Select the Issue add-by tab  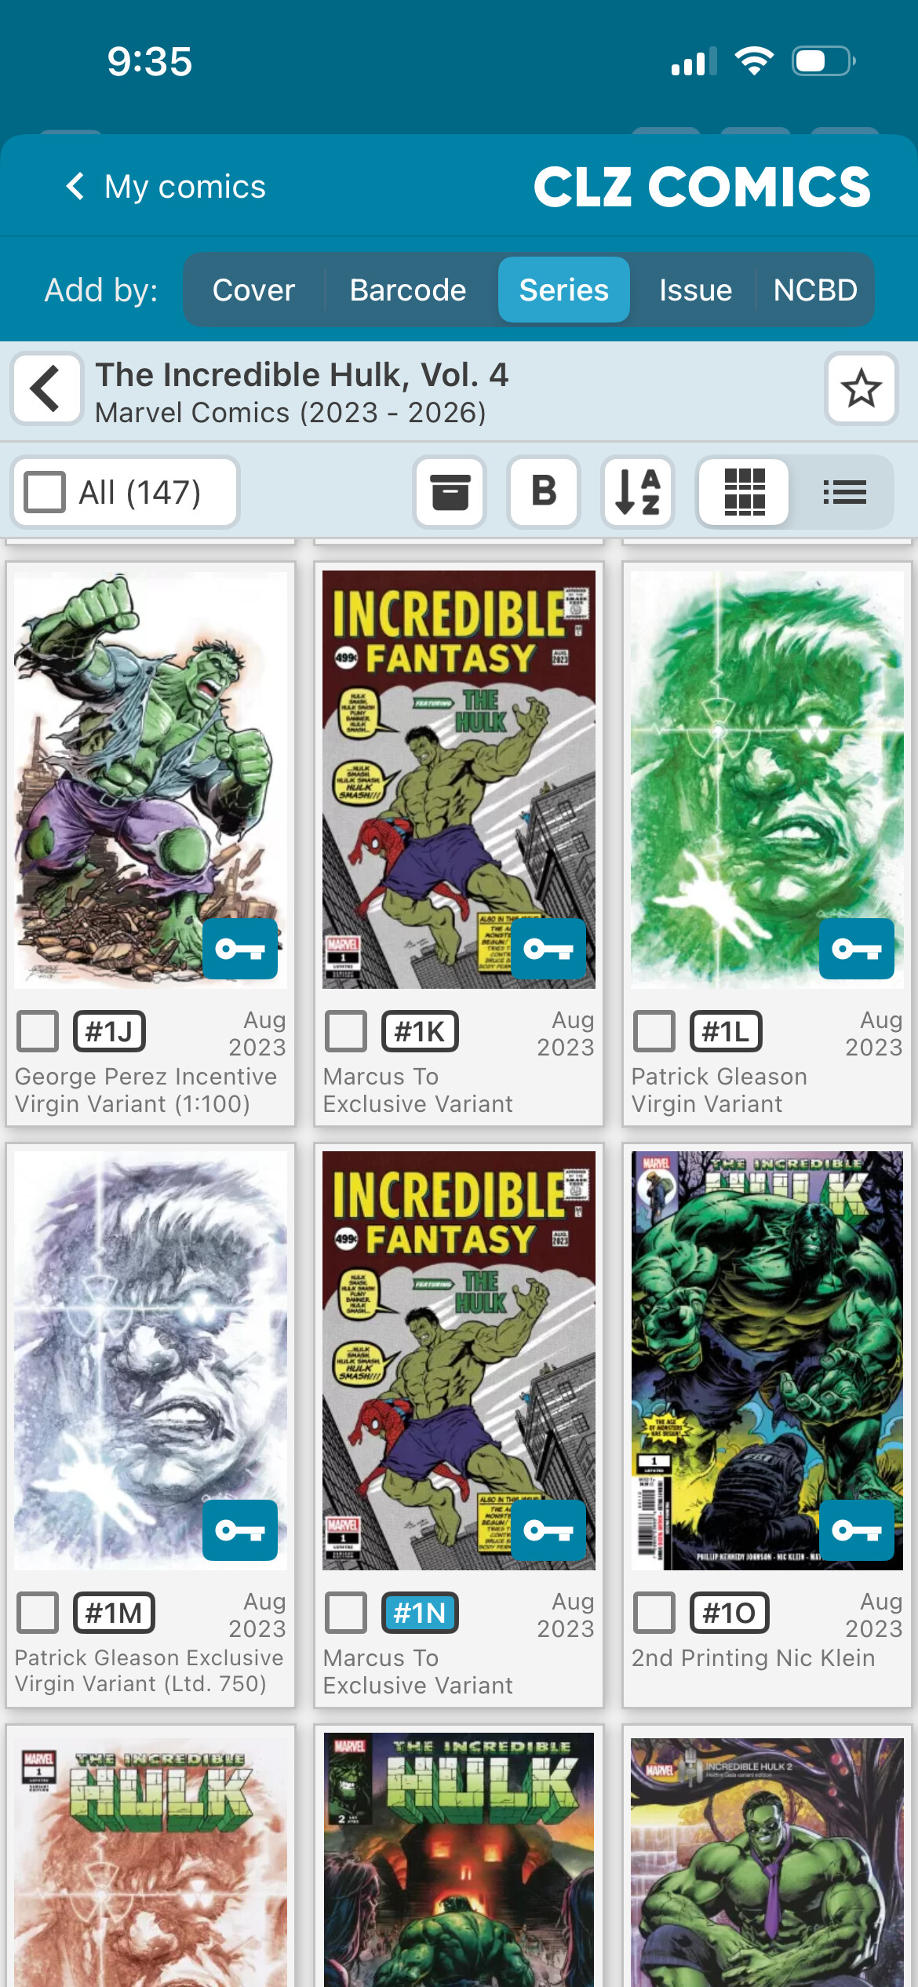[x=695, y=290]
